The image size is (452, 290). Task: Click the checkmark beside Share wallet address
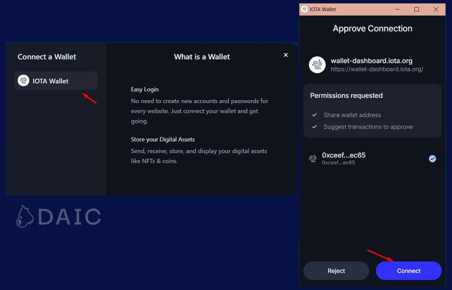tap(314, 115)
